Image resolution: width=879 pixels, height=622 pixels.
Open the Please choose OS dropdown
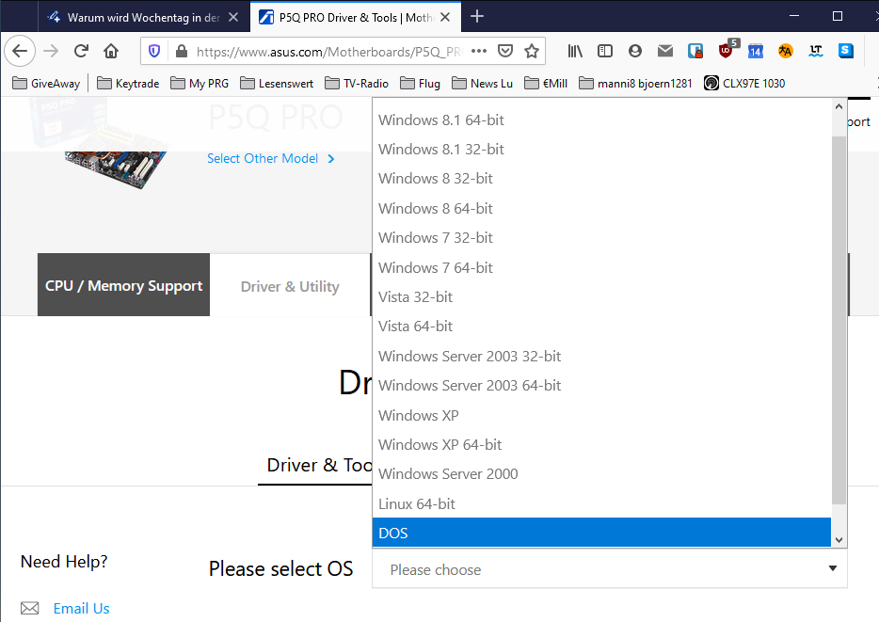[x=609, y=569]
